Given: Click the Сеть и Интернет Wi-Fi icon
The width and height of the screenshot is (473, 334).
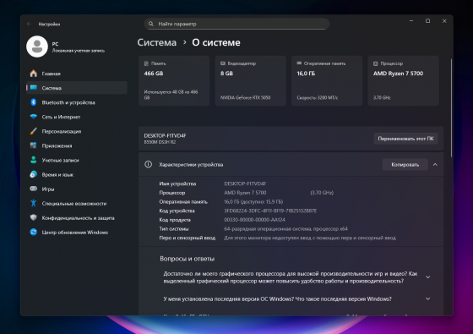Looking at the screenshot, I should [34, 117].
